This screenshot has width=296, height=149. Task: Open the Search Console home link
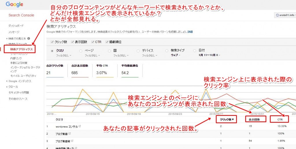coord(21,15)
